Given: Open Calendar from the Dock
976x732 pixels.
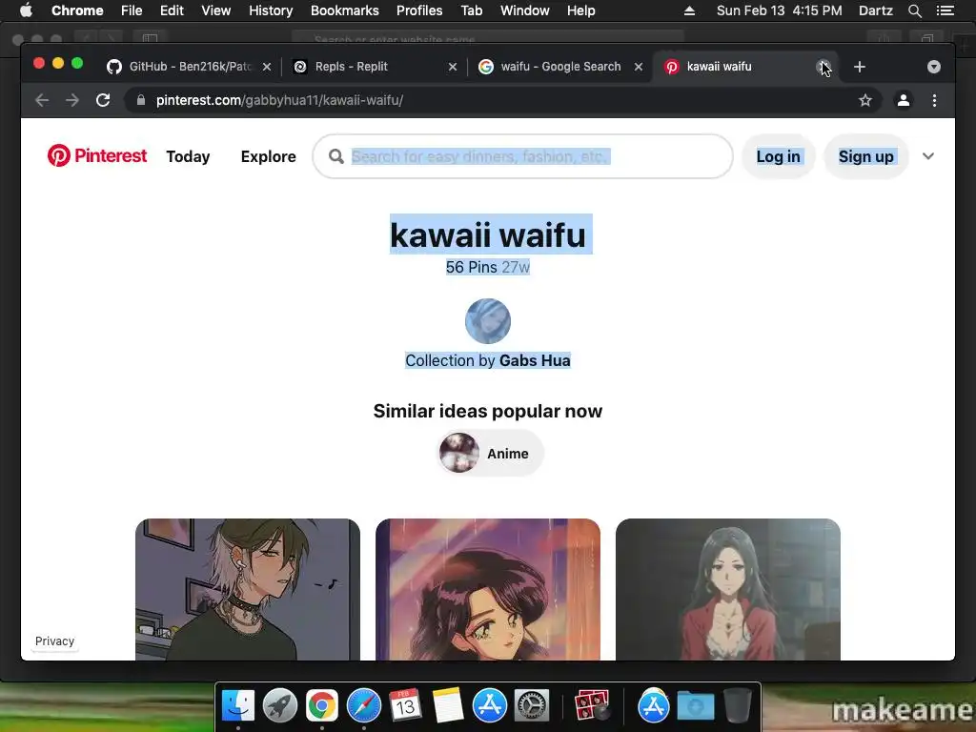Looking at the screenshot, I should (406, 705).
